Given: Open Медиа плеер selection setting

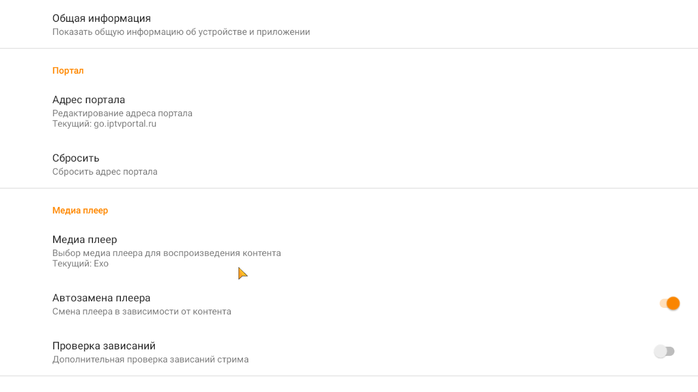Looking at the screenshot, I should tap(85, 240).
